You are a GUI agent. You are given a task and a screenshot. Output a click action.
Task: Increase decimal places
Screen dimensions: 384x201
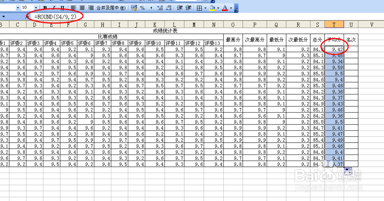(x=160, y=8)
